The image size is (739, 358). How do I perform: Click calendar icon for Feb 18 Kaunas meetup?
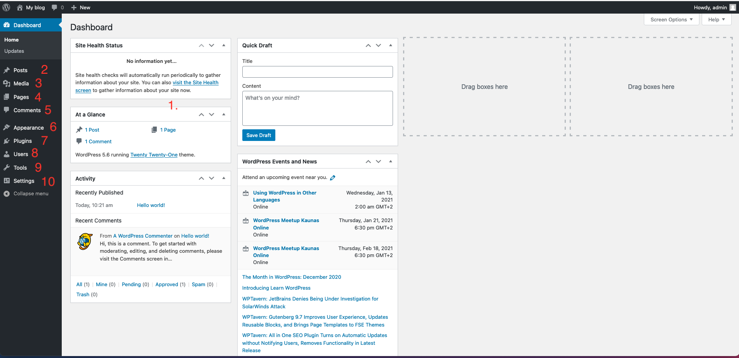point(246,249)
